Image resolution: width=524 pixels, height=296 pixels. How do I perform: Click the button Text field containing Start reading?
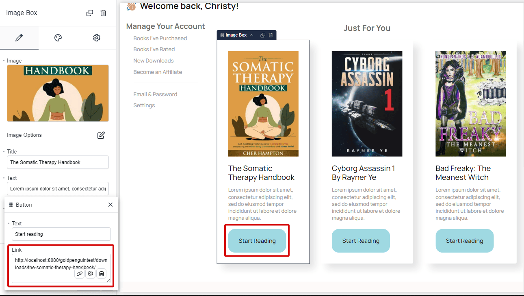(x=61, y=234)
